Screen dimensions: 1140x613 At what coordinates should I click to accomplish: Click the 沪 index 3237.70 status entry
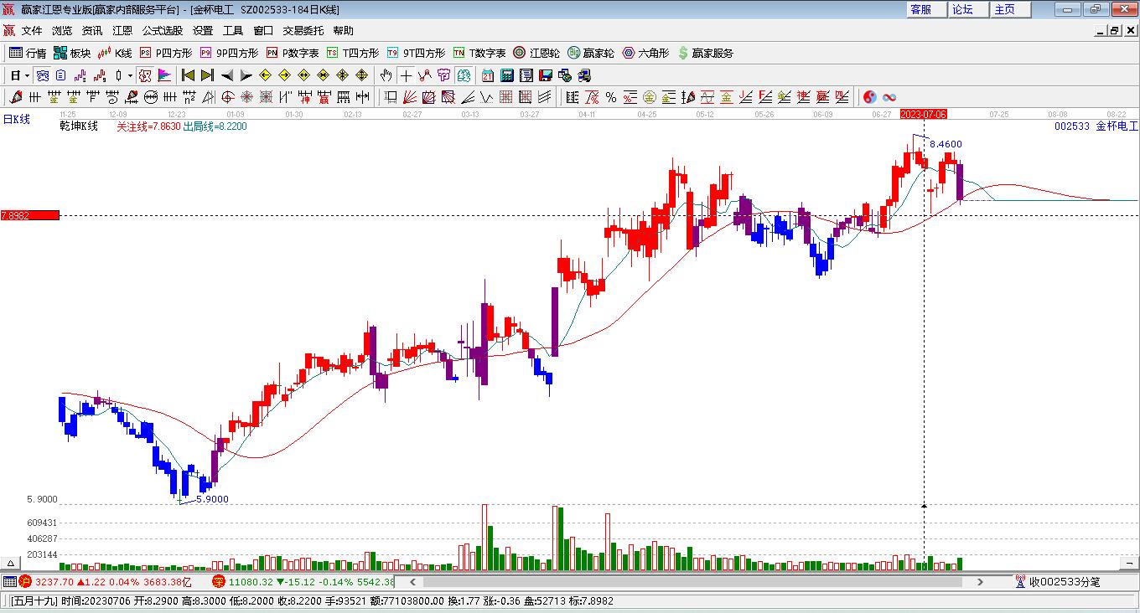click(106, 581)
